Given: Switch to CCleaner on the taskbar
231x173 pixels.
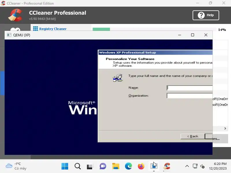Looking at the screenshot, I should (x=167, y=166).
